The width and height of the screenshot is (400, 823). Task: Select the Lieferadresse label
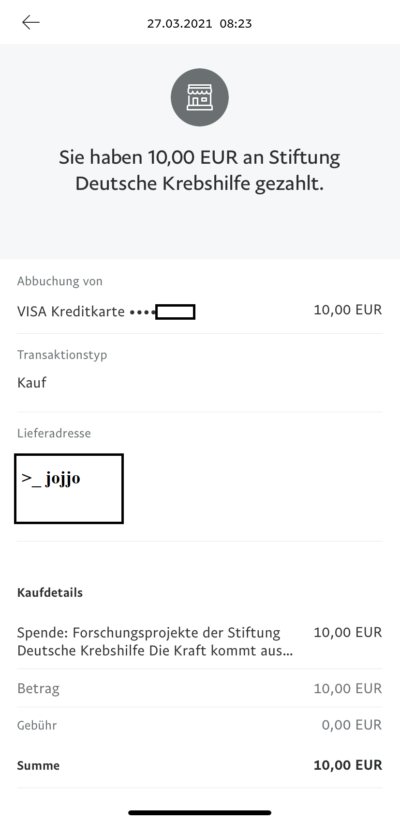point(54,434)
